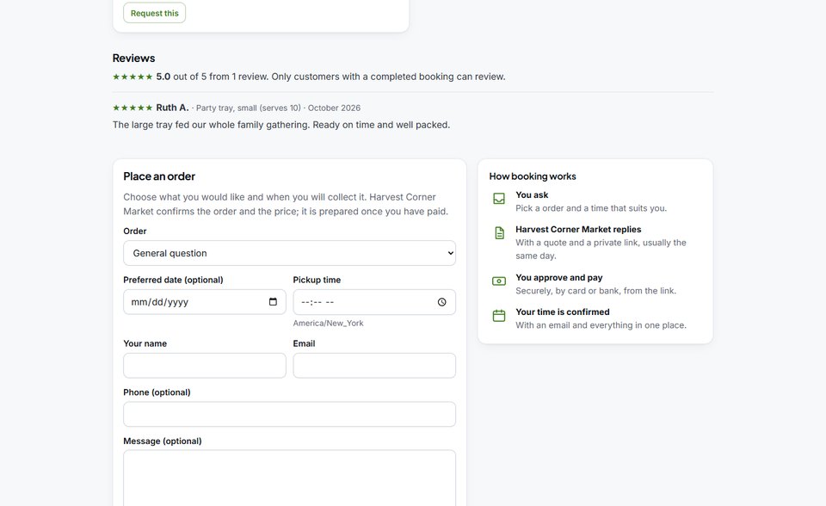The height and width of the screenshot is (506, 826).
Task: Click the Your name label
Action: point(145,343)
